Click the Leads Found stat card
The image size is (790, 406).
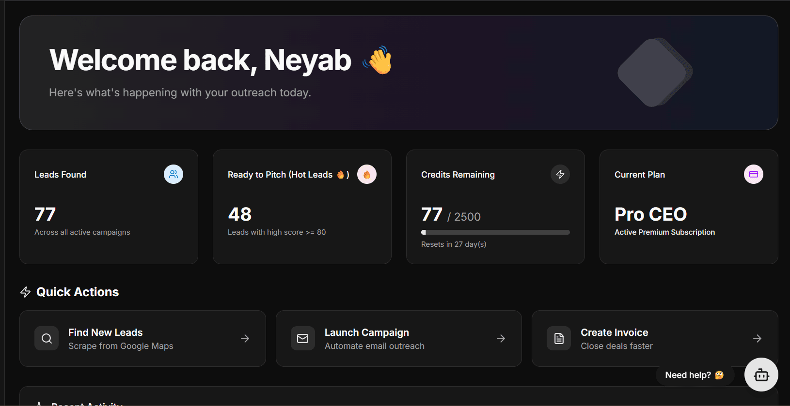click(109, 207)
